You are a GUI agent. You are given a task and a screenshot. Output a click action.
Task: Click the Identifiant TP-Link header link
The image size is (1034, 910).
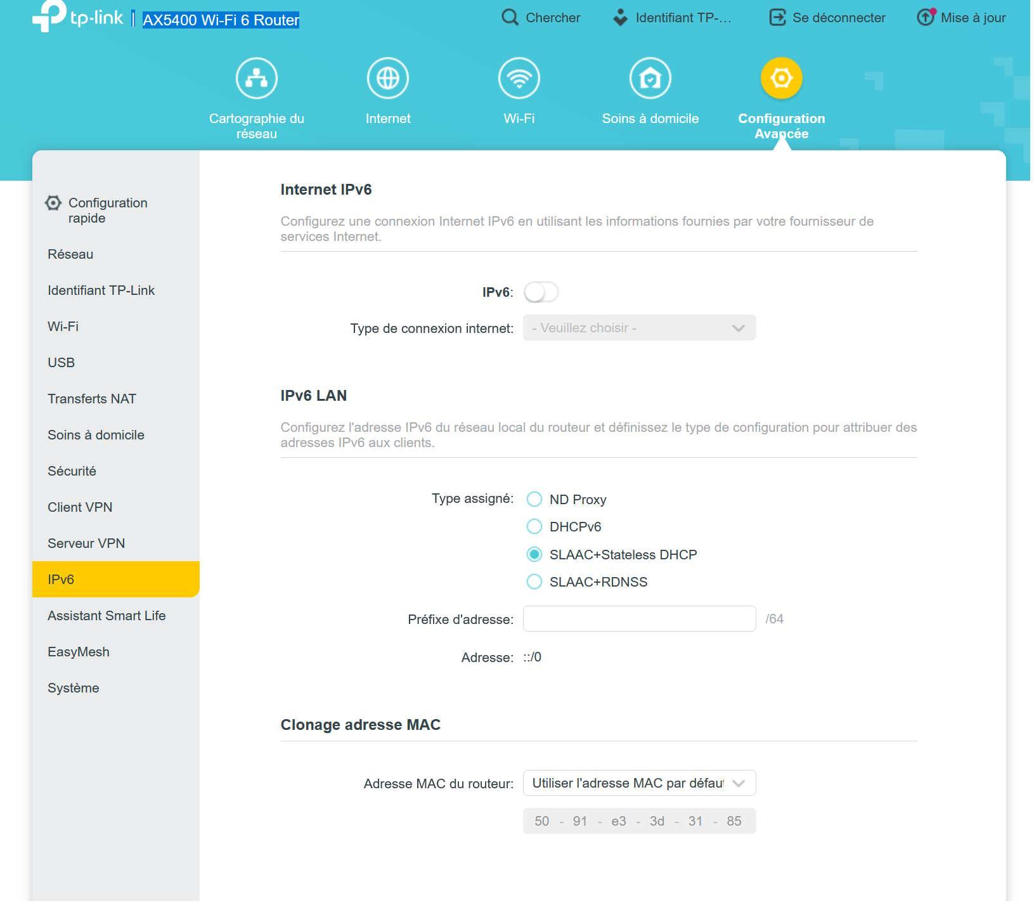pos(673,18)
